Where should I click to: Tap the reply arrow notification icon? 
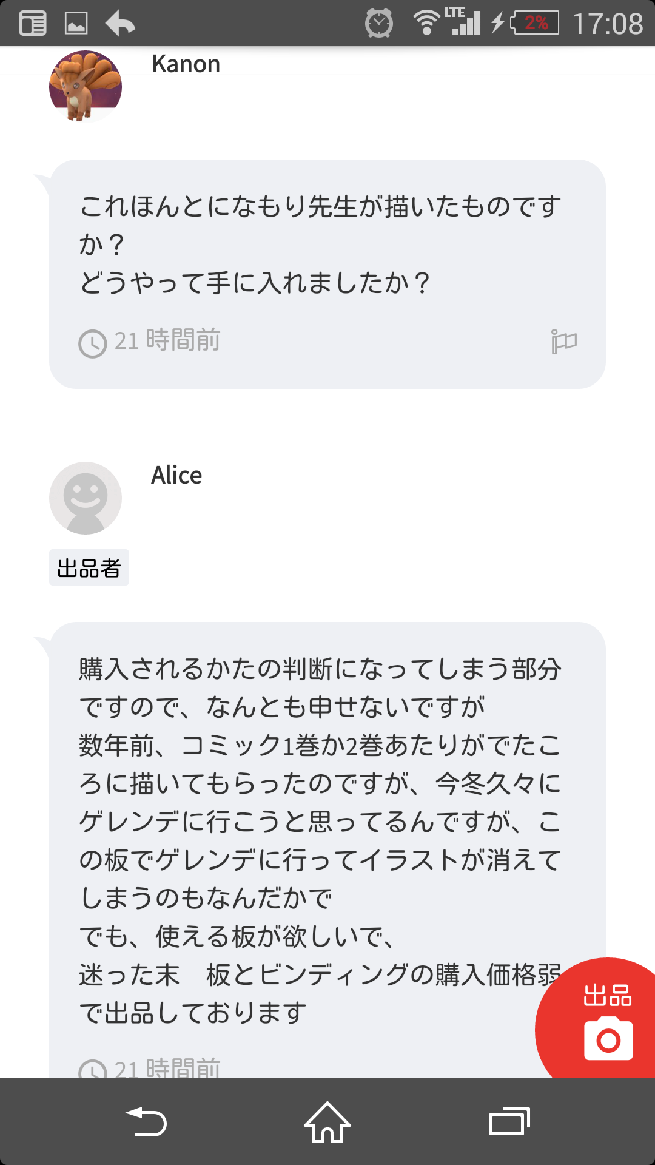(x=120, y=24)
